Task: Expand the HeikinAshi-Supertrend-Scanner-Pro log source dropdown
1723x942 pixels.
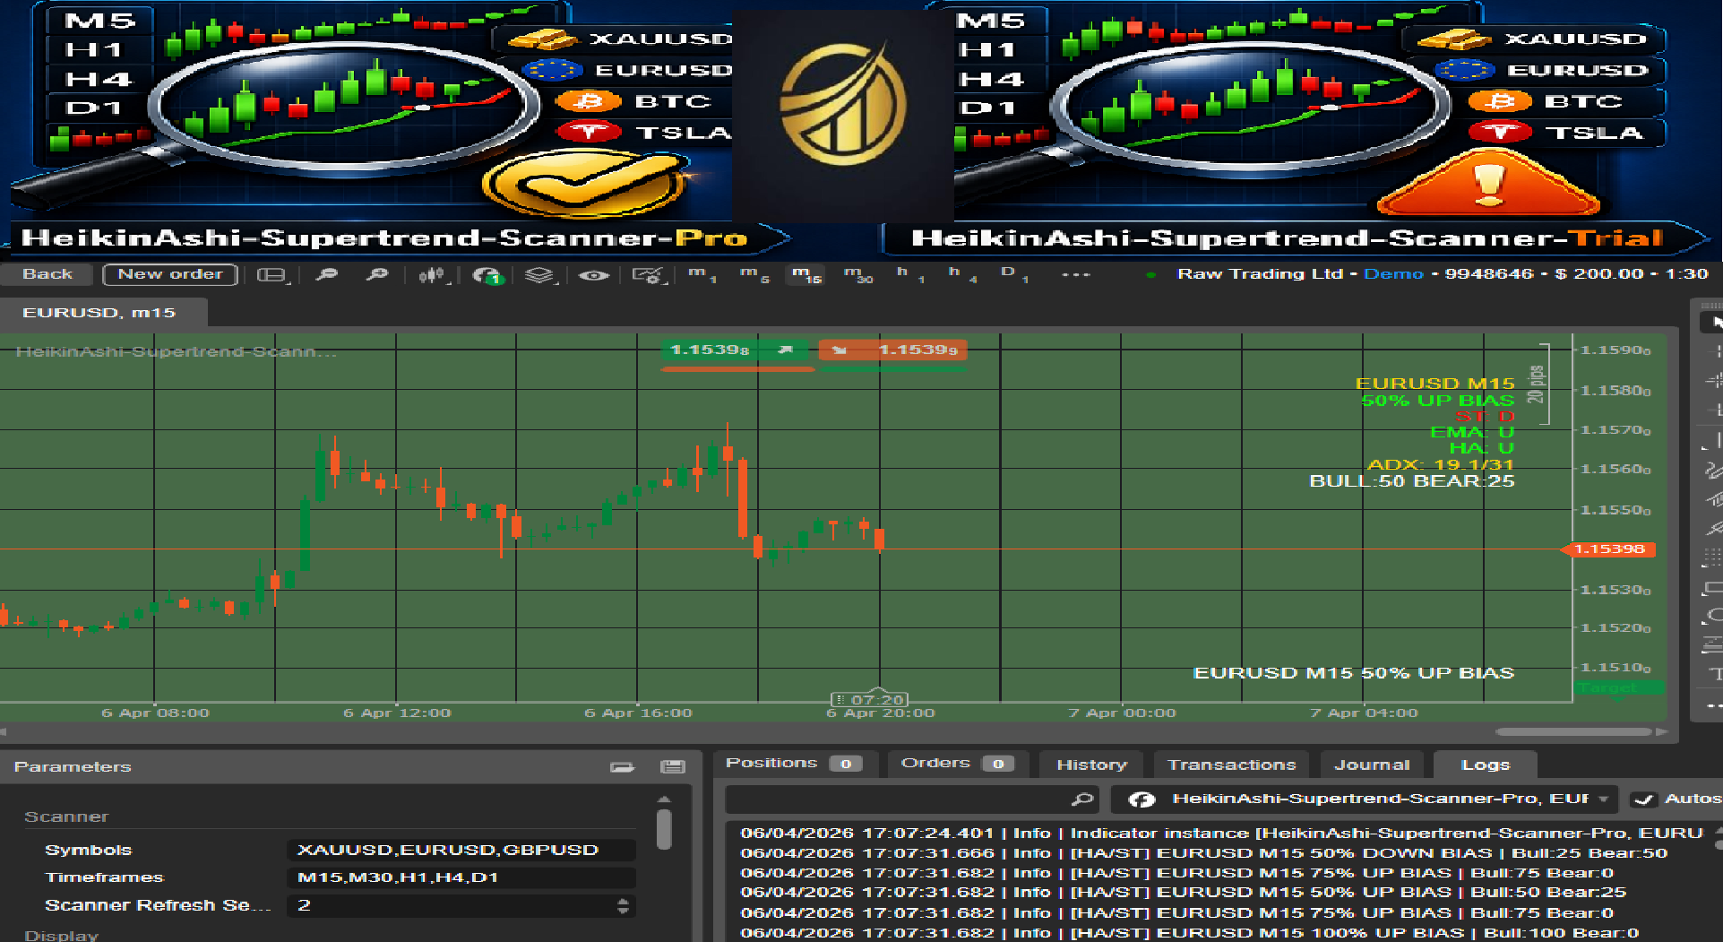Action: pos(1603,799)
